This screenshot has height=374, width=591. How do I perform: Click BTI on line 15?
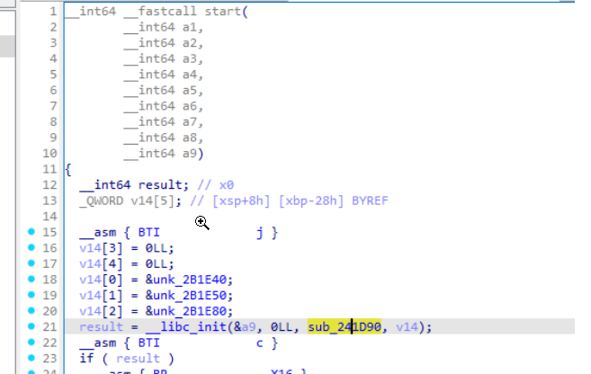click(x=149, y=232)
